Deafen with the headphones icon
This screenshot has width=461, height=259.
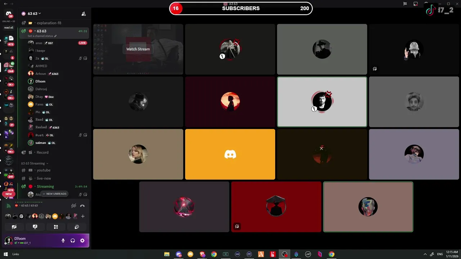[73, 241]
